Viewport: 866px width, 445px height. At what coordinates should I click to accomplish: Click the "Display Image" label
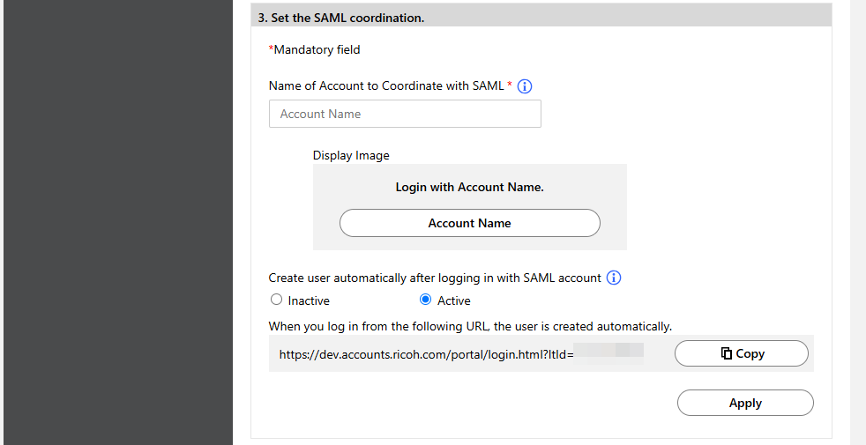click(351, 155)
